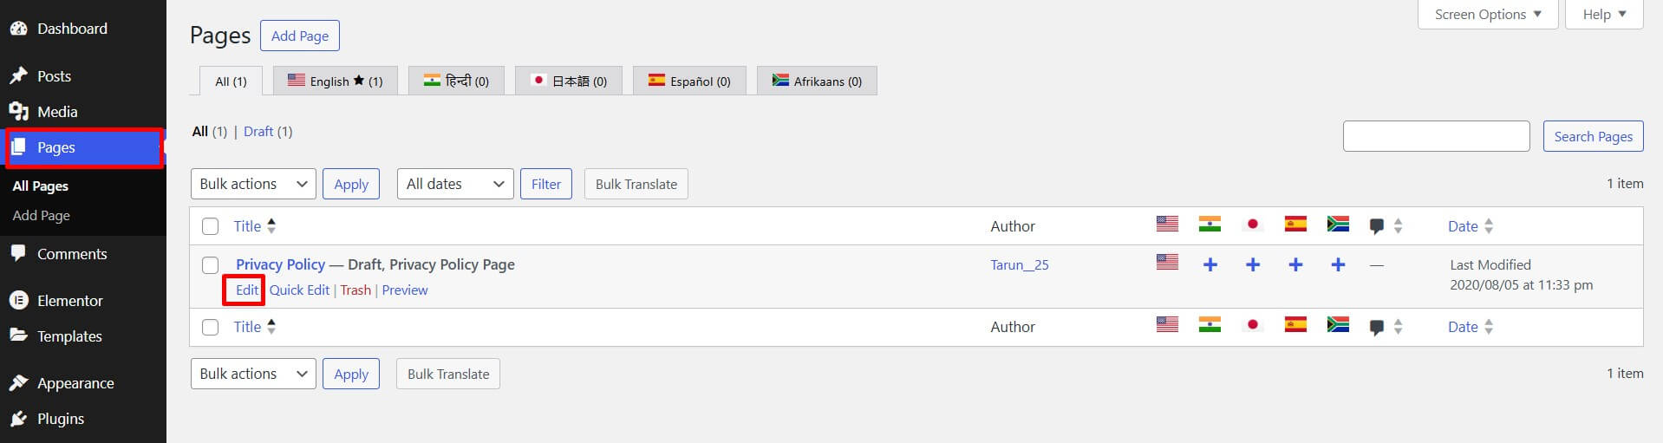The image size is (1663, 443).
Task: Add Spanish translation plus icon for Privacy Policy
Action: coord(1295,264)
